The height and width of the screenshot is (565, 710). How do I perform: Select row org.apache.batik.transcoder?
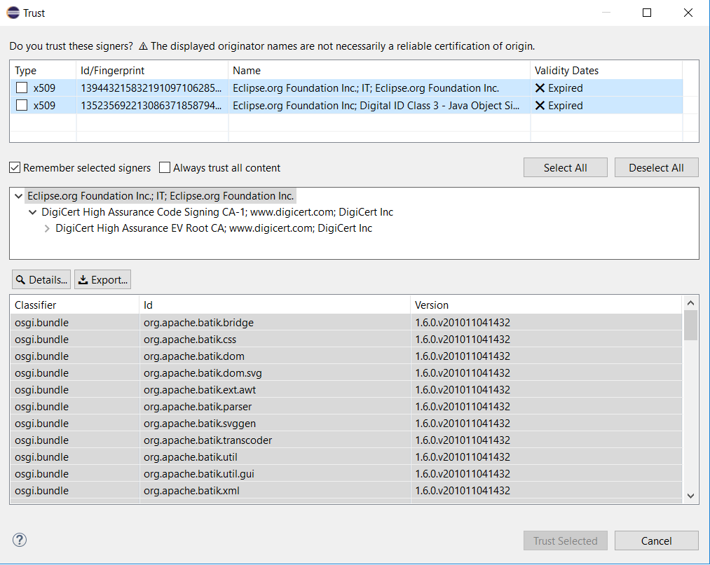[x=346, y=440]
